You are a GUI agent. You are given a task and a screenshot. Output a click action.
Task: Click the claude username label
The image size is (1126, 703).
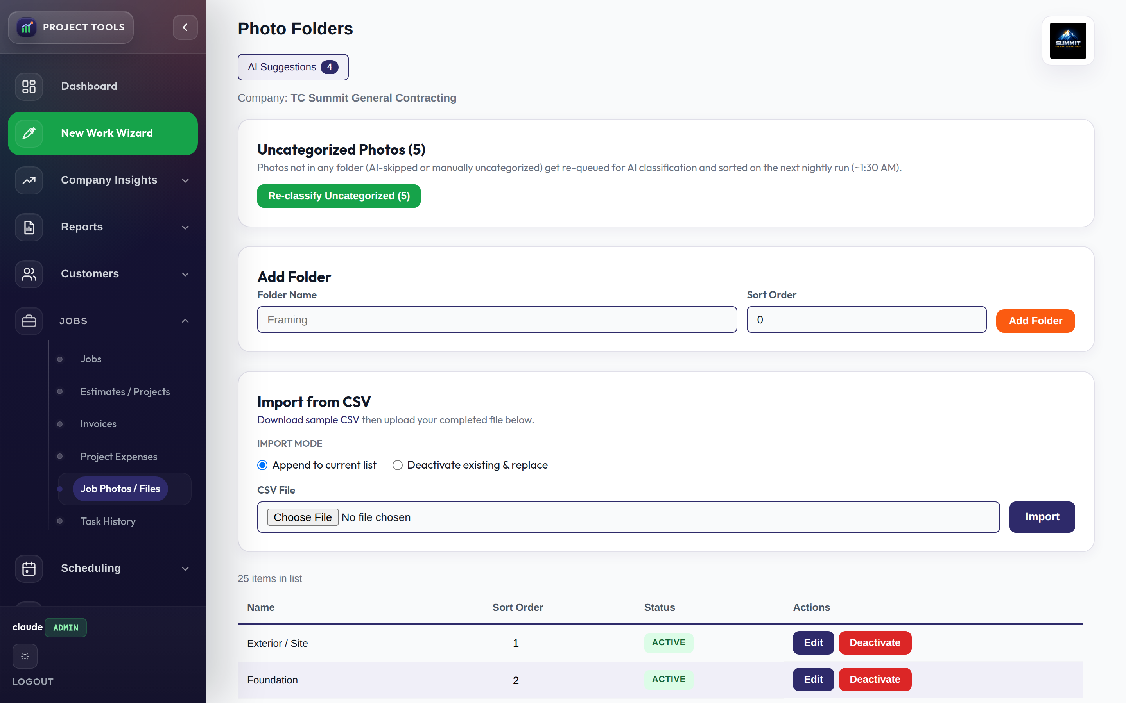click(27, 627)
